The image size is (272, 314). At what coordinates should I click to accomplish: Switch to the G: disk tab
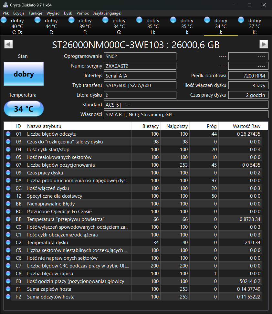tap(119, 26)
